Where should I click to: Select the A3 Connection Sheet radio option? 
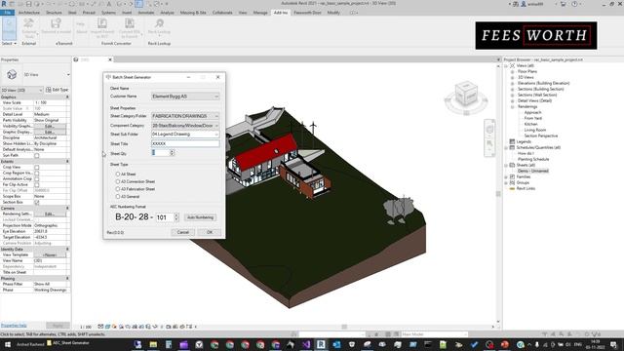(x=118, y=181)
